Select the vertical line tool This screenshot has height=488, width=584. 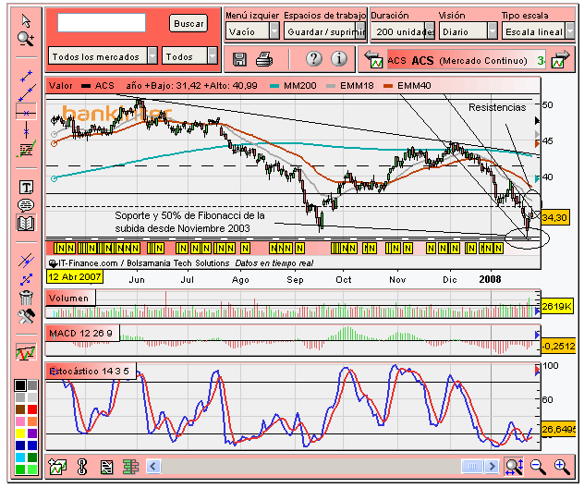click(26, 130)
